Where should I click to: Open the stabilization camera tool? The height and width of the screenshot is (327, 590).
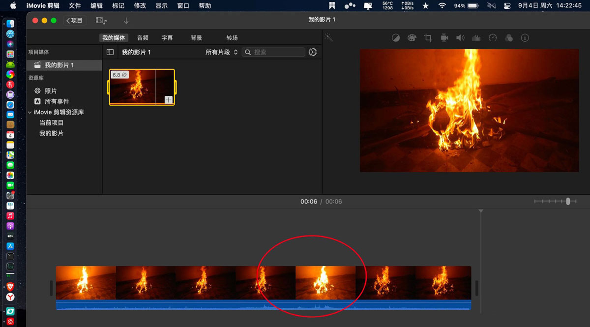(444, 38)
